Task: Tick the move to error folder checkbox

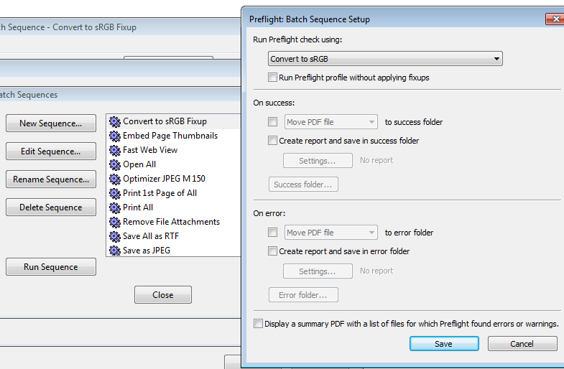Action: (272, 233)
